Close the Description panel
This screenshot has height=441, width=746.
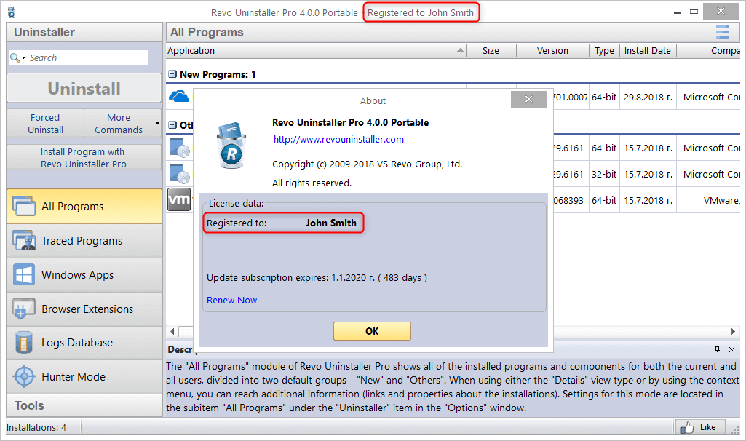(x=731, y=349)
